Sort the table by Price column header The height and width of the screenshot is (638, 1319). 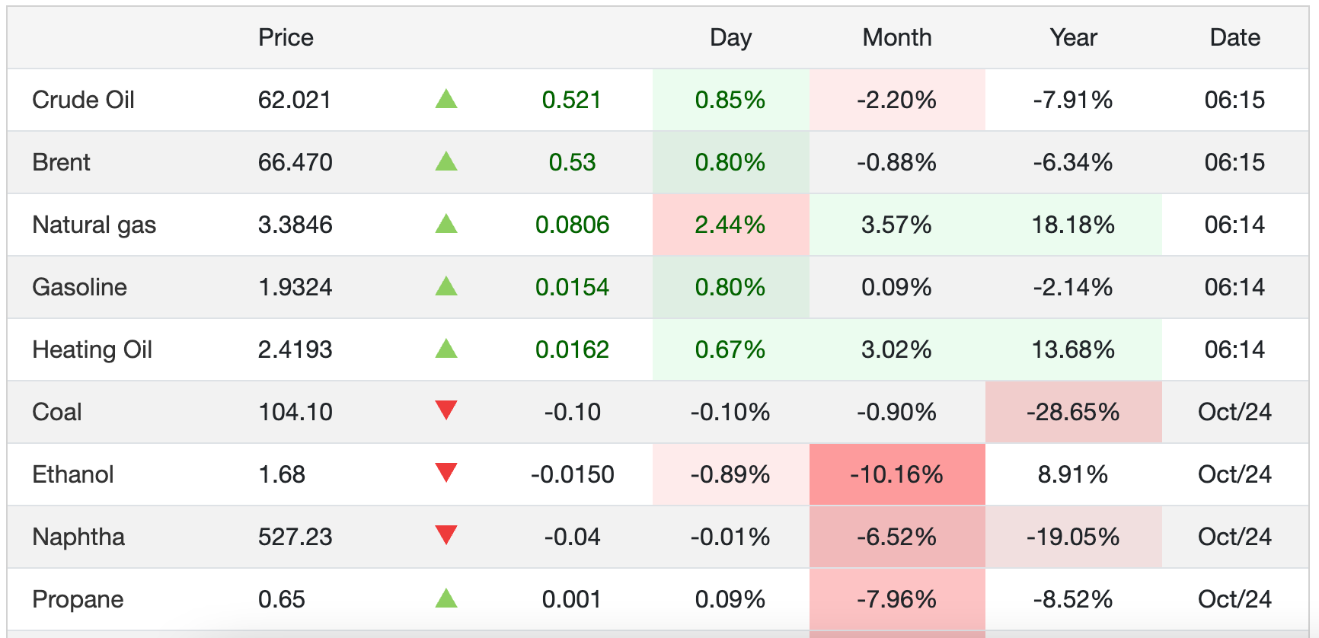[286, 37]
